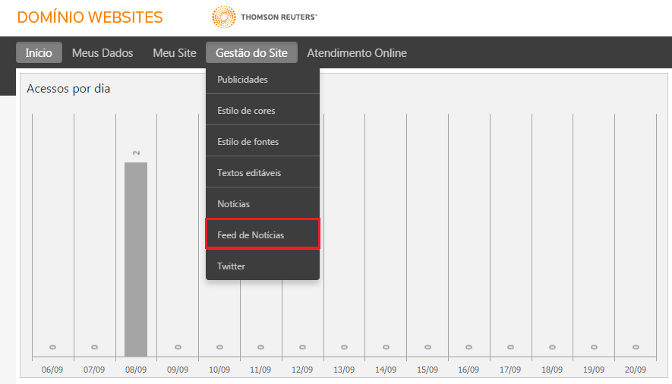Click the gray 08/09 chart bar
The height and width of the screenshot is (384, 672).
click(136, 259)
